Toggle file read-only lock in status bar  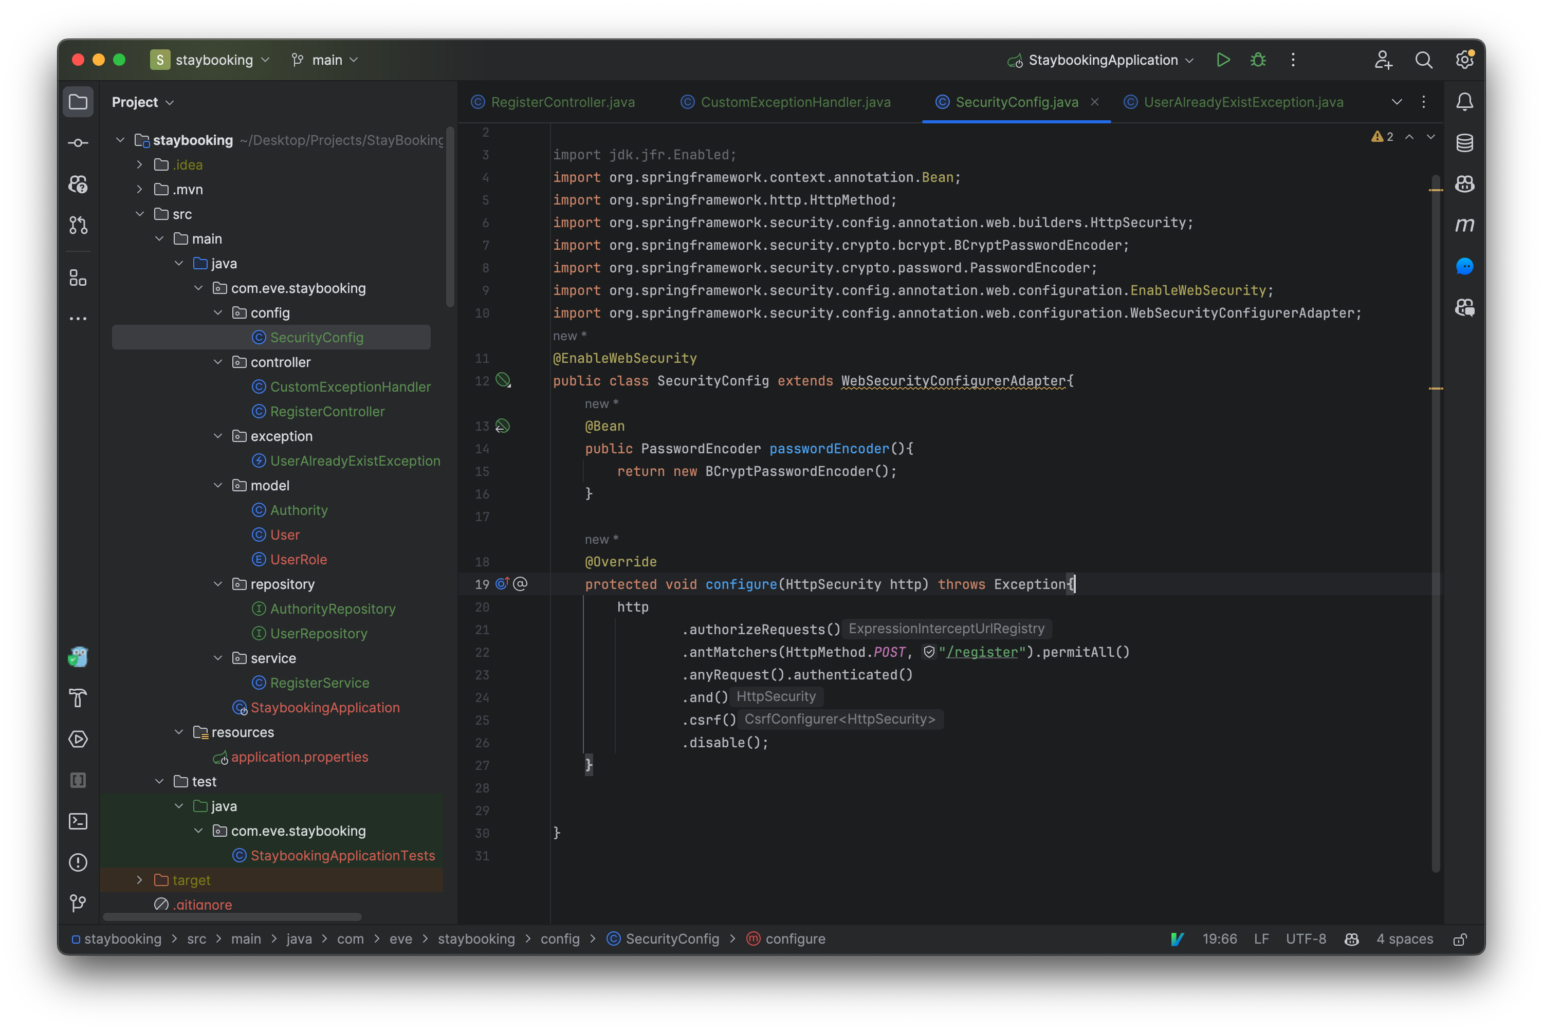click(x=1460, y=939)
